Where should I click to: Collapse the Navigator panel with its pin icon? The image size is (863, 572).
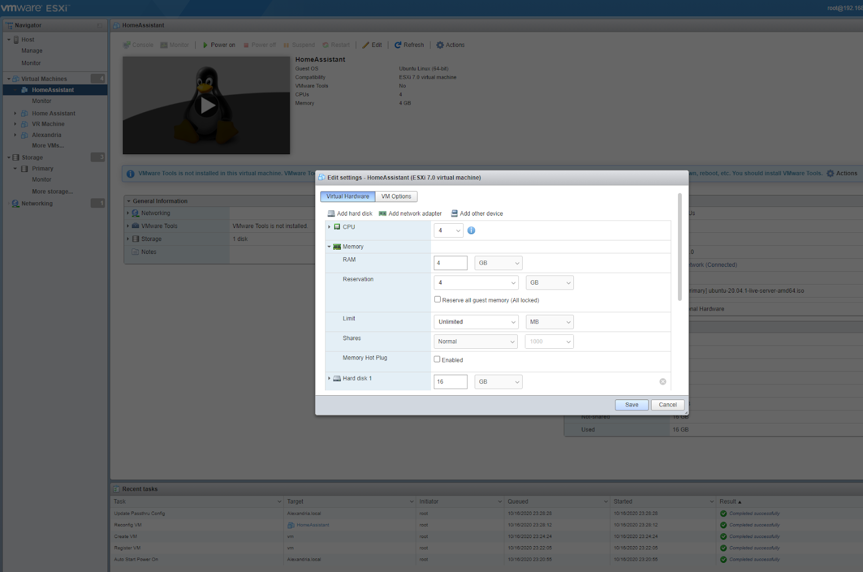tap(100, 25)
